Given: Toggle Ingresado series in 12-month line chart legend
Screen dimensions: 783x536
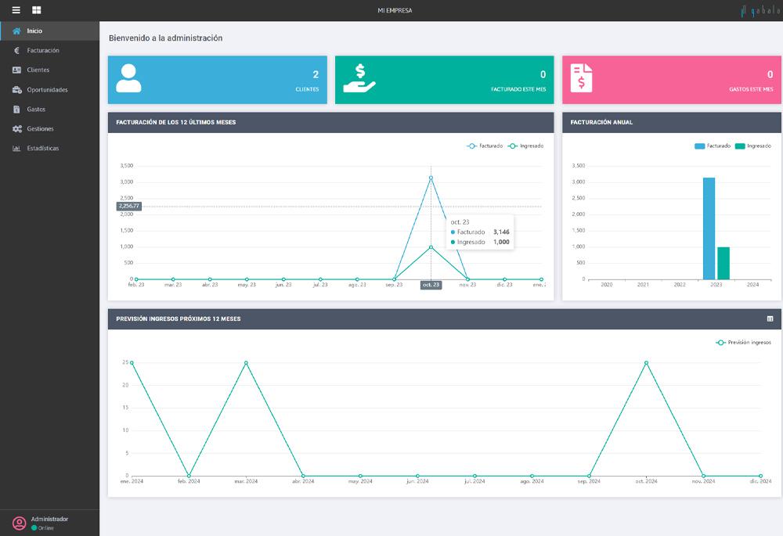Looking at the screenshot, I should (525, 146).
